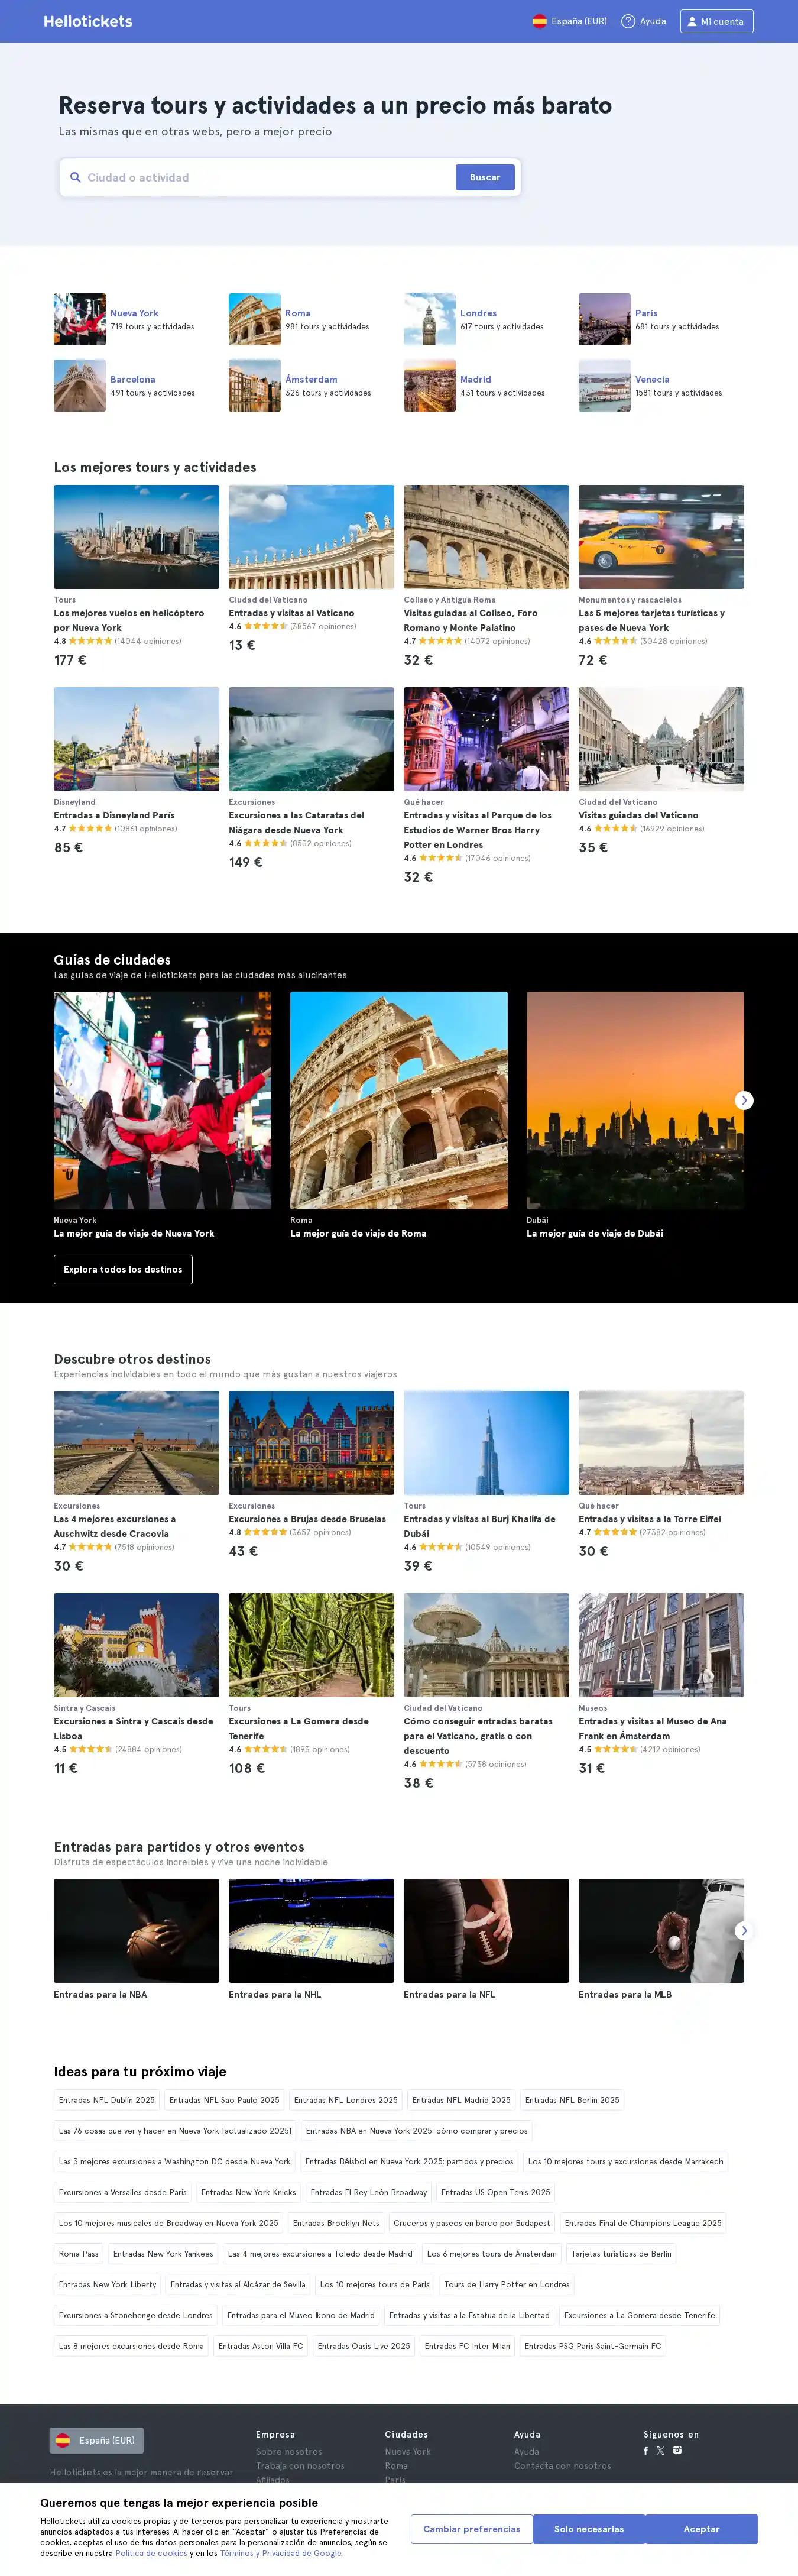Click Explora todos los destinos

point(123,1269)
